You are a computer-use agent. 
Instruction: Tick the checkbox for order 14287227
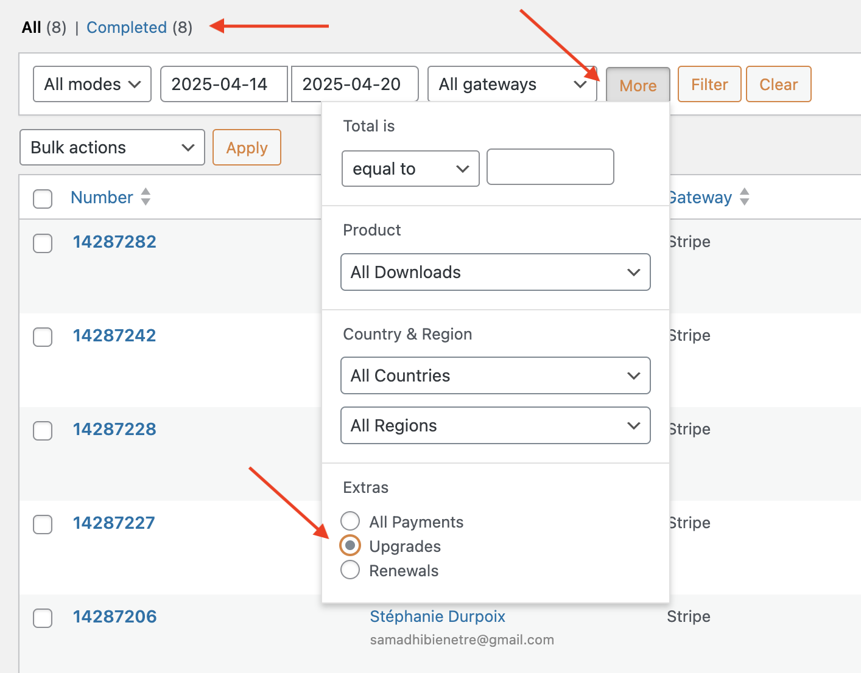43,524
